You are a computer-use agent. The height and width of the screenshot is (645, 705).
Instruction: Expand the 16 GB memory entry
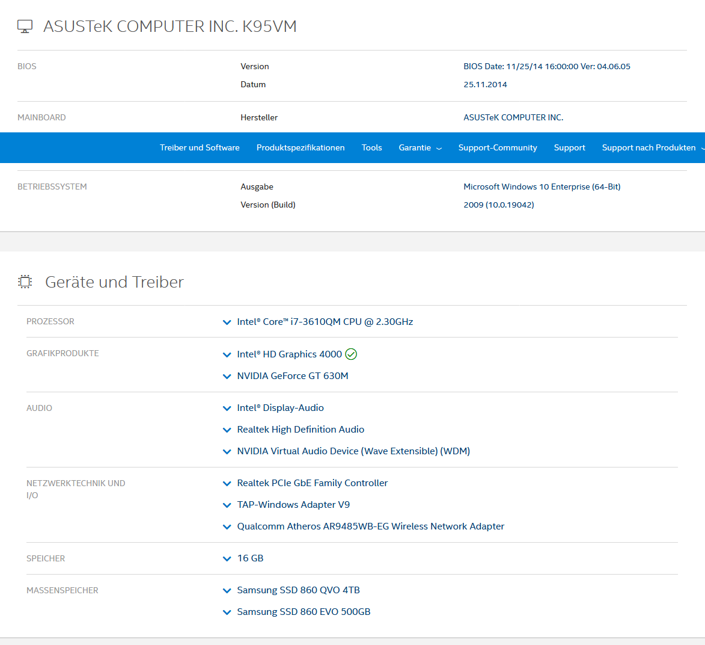coord(227,558)
